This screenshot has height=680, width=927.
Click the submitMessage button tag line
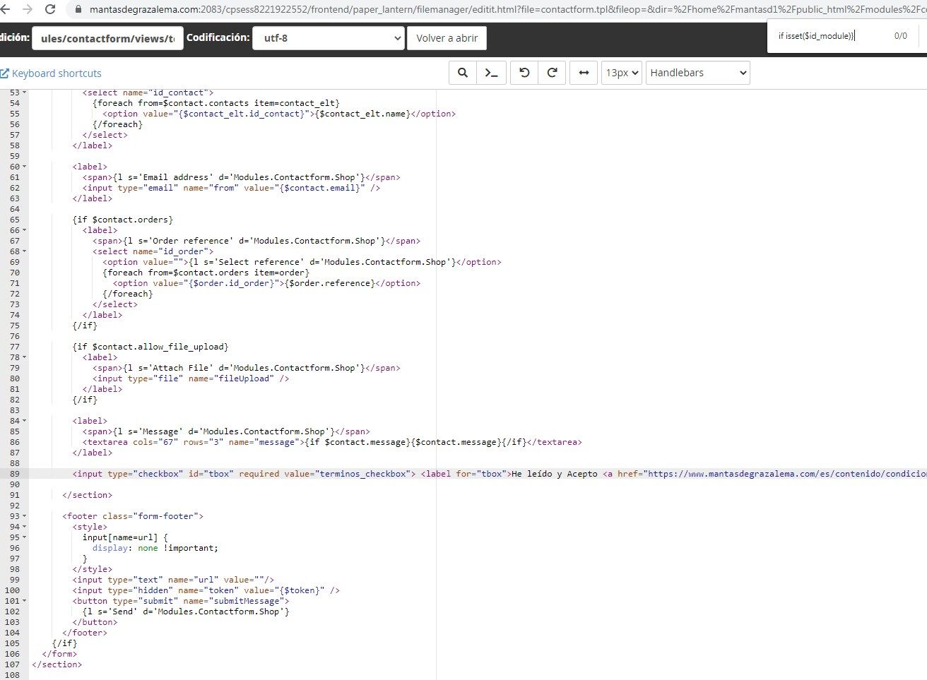[180, 601]
